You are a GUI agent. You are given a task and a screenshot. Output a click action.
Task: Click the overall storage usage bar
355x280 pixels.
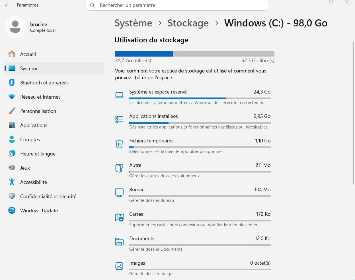pos(195,54)
